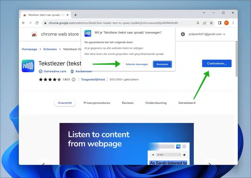Click the padlock site info icon

45,23
